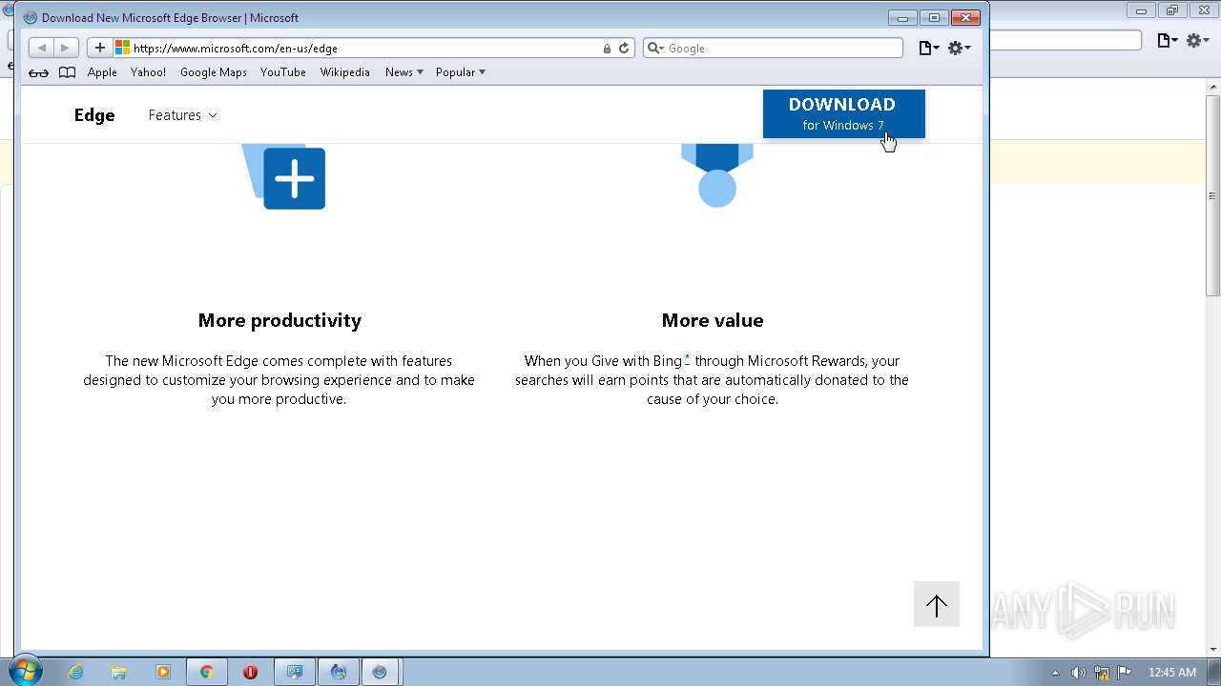The width and height of the screenshot is (1221, 686).
Task: Open the Yahoo! bookmark
Action: (148, 72)
